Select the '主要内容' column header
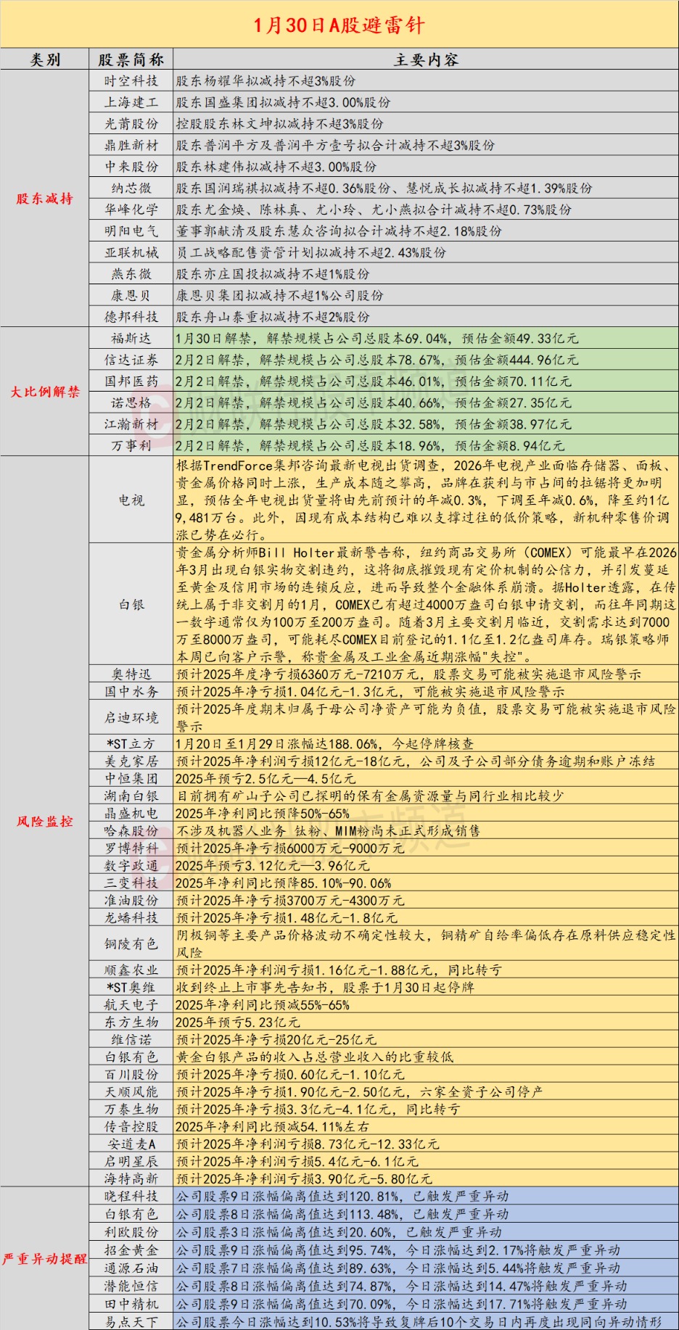The height and width of the screenshot is (1330, 679). (426, 59)
